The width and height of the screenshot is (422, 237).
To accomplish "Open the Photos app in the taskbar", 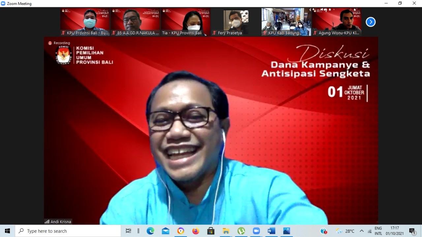I will [286, 231].
